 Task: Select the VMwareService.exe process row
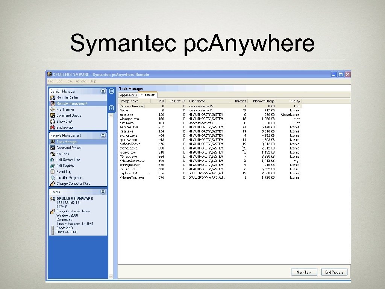210,161
